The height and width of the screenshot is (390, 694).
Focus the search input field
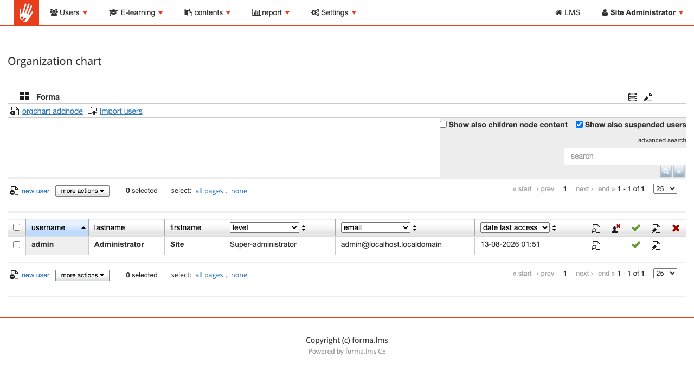point(625,156)
